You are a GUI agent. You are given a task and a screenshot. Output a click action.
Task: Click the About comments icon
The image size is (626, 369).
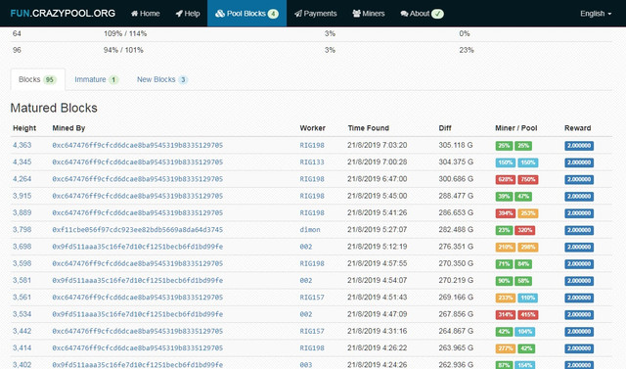(x=404, y=14)
